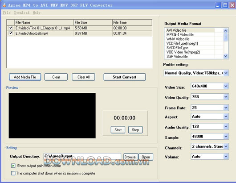Image resolution: width=236 pixels, height=183 pixels.
Task: Click the format list scroll down arrow
Action: coord(225,56)
